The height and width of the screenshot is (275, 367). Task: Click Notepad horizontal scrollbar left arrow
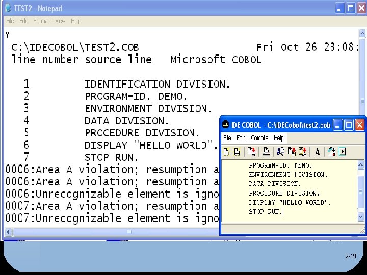[x=9, y=232]
